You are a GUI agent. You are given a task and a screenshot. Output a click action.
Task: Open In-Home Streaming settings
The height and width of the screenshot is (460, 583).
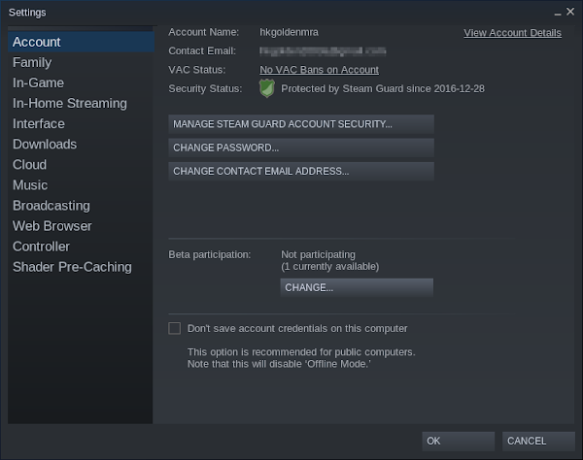[81, 103]
